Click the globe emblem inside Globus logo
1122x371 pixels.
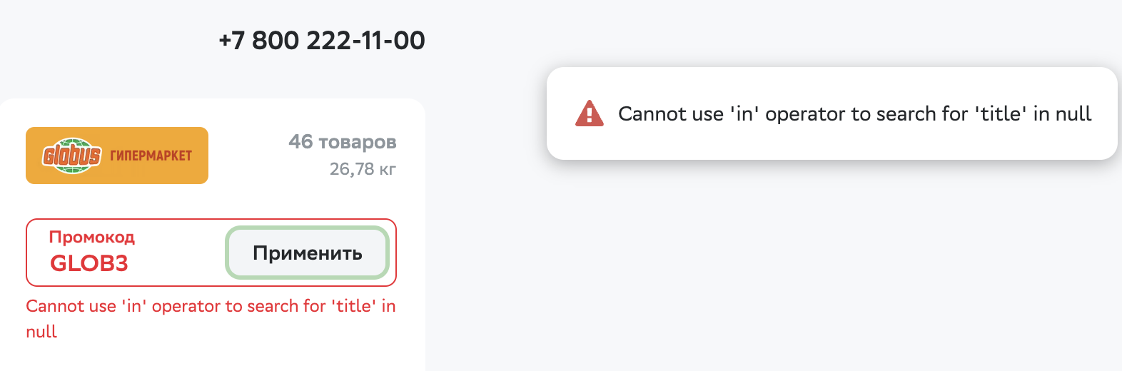71,156
